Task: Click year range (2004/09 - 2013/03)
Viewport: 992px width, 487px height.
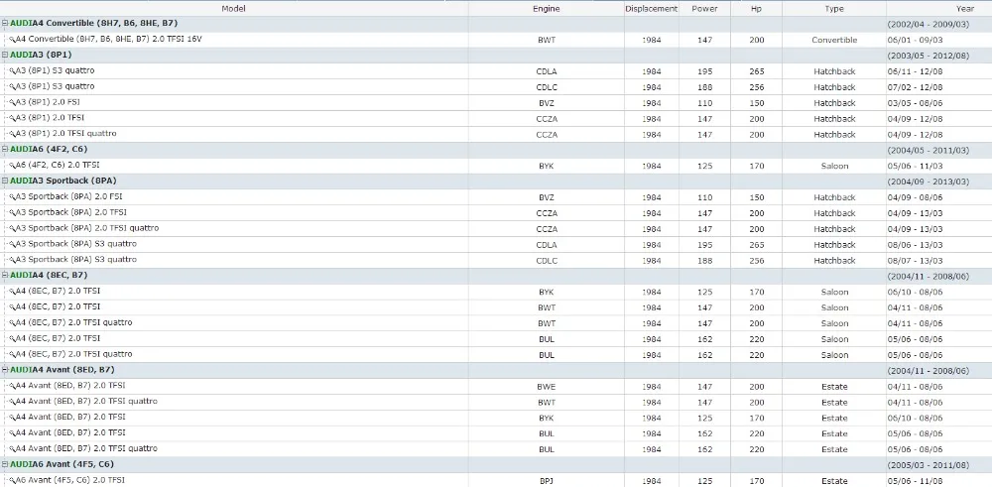Action: (929, 182)
